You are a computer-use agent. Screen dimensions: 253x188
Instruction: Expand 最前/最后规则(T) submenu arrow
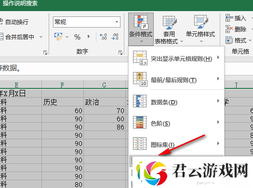(x=218, y=79)
